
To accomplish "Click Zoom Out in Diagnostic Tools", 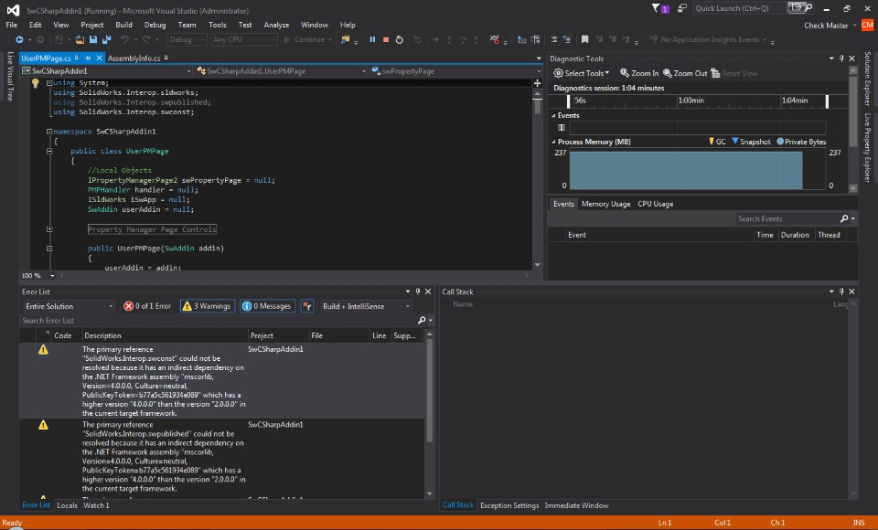I will 685,73.
